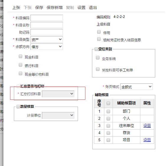Click the 上级科目 label
The height and width of the screenshot is (166, 166).
(x=103, y=24)
